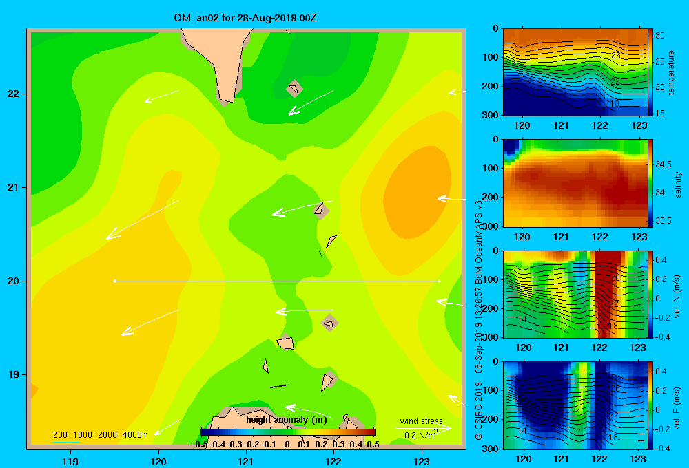This screenshot has width=689, height=468.
Task: Click the '14' contour label in vel. E panel
Action: coord(522,431)
